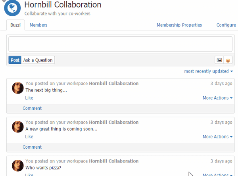Like the 'A new great thing' post
238x176 pixels.
click(x=29, y=137)
